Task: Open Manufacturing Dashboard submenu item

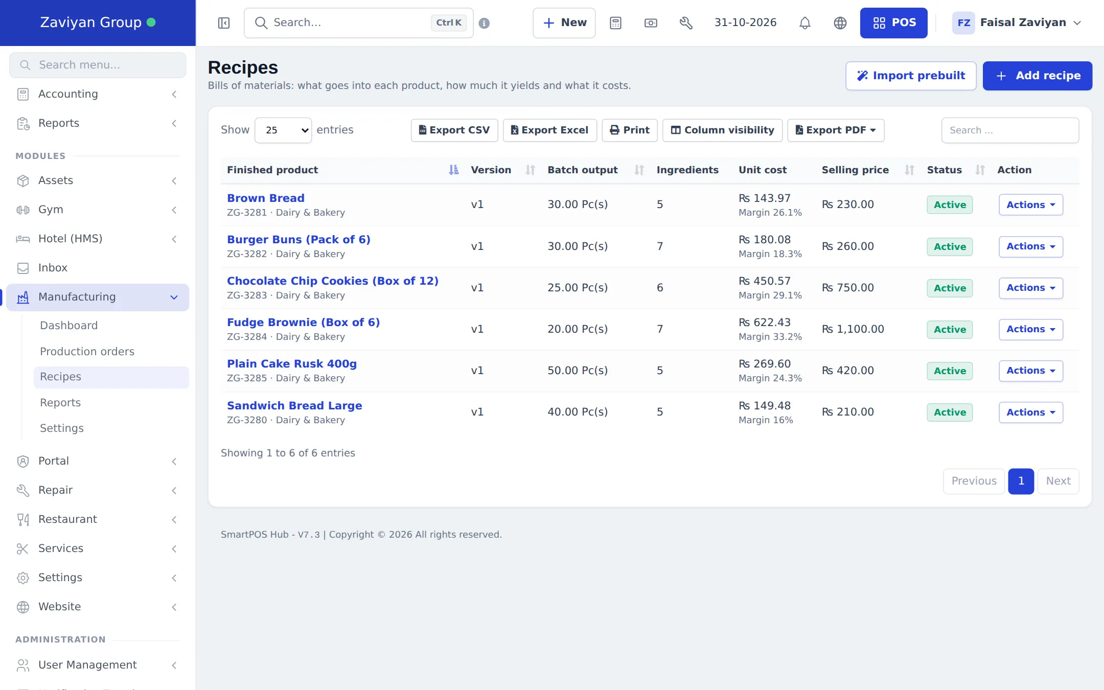Action: [x=69, y=326]
